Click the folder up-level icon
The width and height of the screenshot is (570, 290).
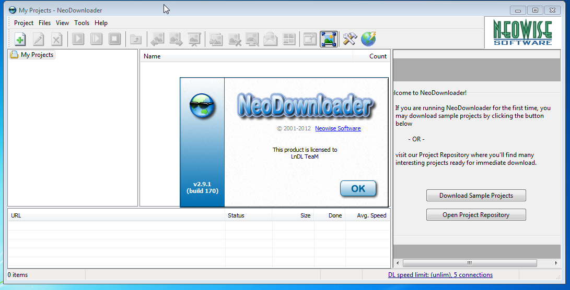(136, 39)
